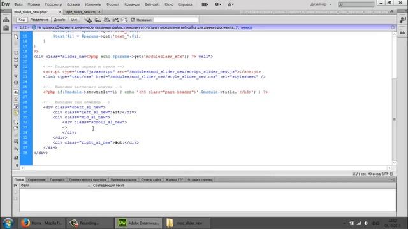
Task: Click the Refresh icon beside Название
Action: click(x=133, y=20)
